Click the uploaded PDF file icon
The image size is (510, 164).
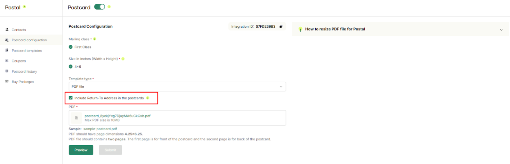[x=76, y=118]
